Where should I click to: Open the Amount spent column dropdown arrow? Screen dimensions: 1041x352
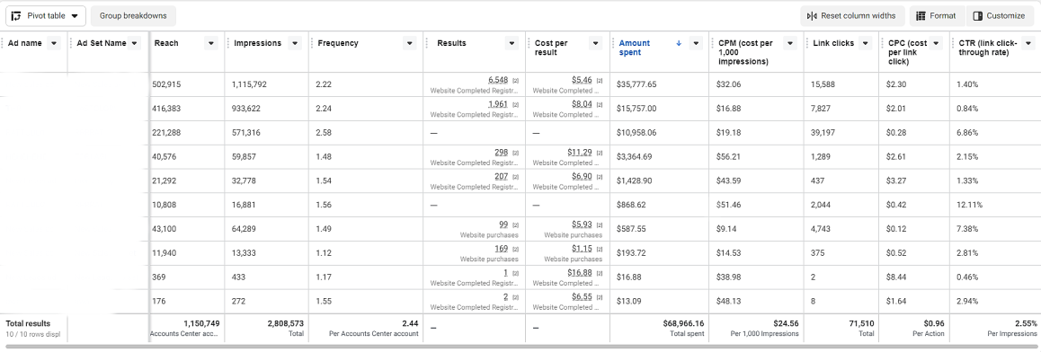tap(696, 43)
